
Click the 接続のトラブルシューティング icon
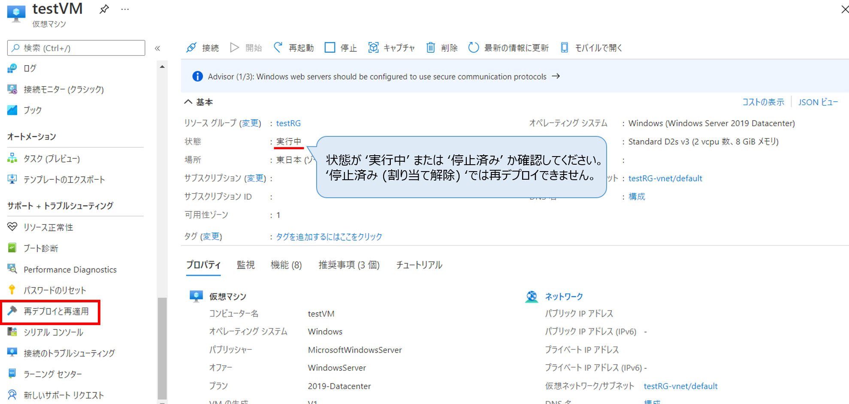tap(12, 353)
